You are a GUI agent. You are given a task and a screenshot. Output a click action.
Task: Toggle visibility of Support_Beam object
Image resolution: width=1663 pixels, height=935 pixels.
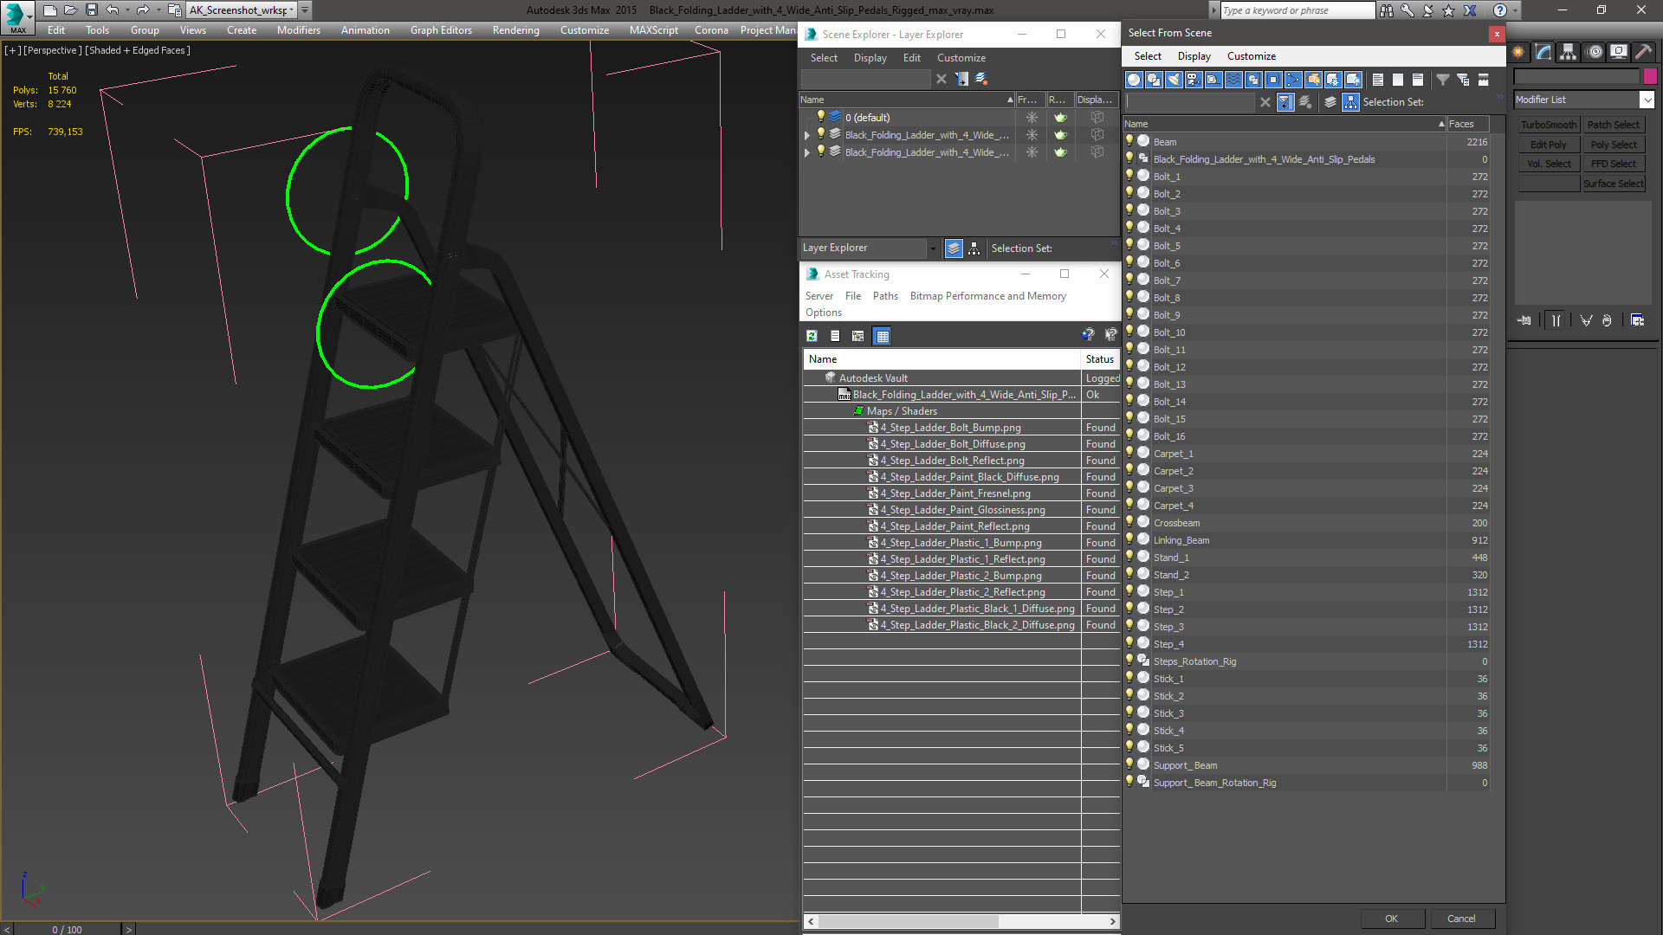[x=1129, y=764]
